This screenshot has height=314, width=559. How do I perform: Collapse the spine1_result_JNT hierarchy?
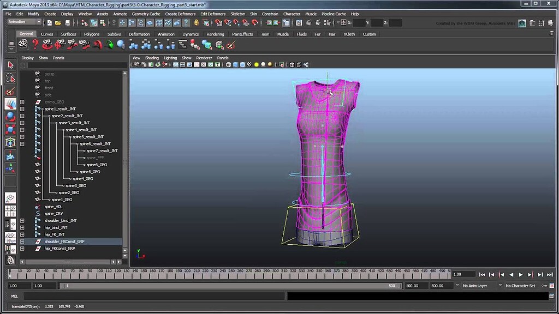pos(22,109)
